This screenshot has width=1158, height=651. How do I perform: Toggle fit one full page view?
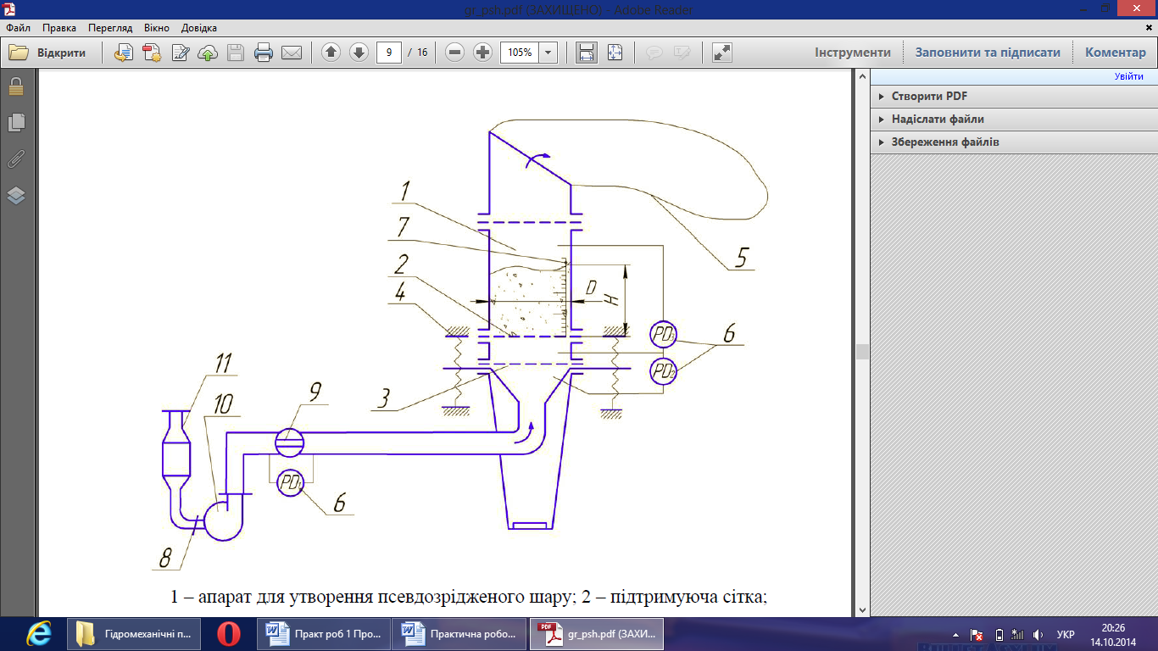click(615, 53)
